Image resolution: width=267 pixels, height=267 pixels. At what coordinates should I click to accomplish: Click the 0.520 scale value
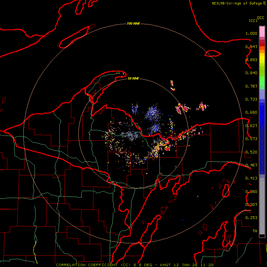tap(251, 152)
